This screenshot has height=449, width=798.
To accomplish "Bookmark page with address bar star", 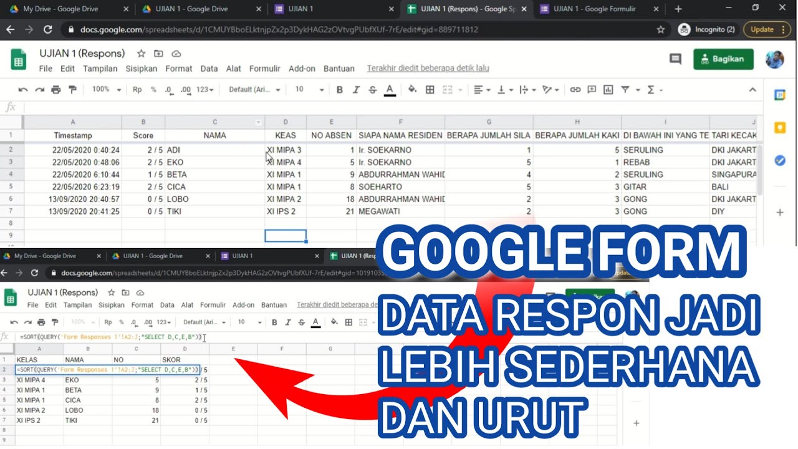I will click(x=661, y=29).
